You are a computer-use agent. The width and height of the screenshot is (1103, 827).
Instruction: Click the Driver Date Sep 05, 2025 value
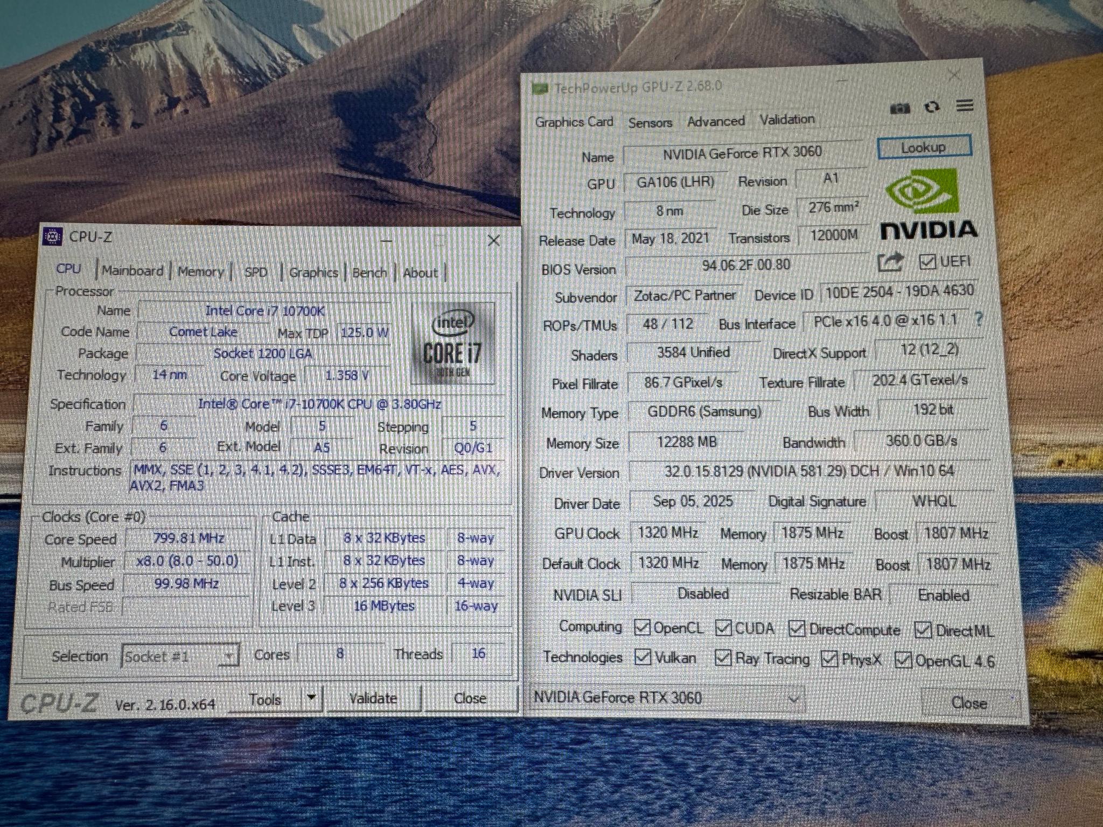tap(693, 501)
